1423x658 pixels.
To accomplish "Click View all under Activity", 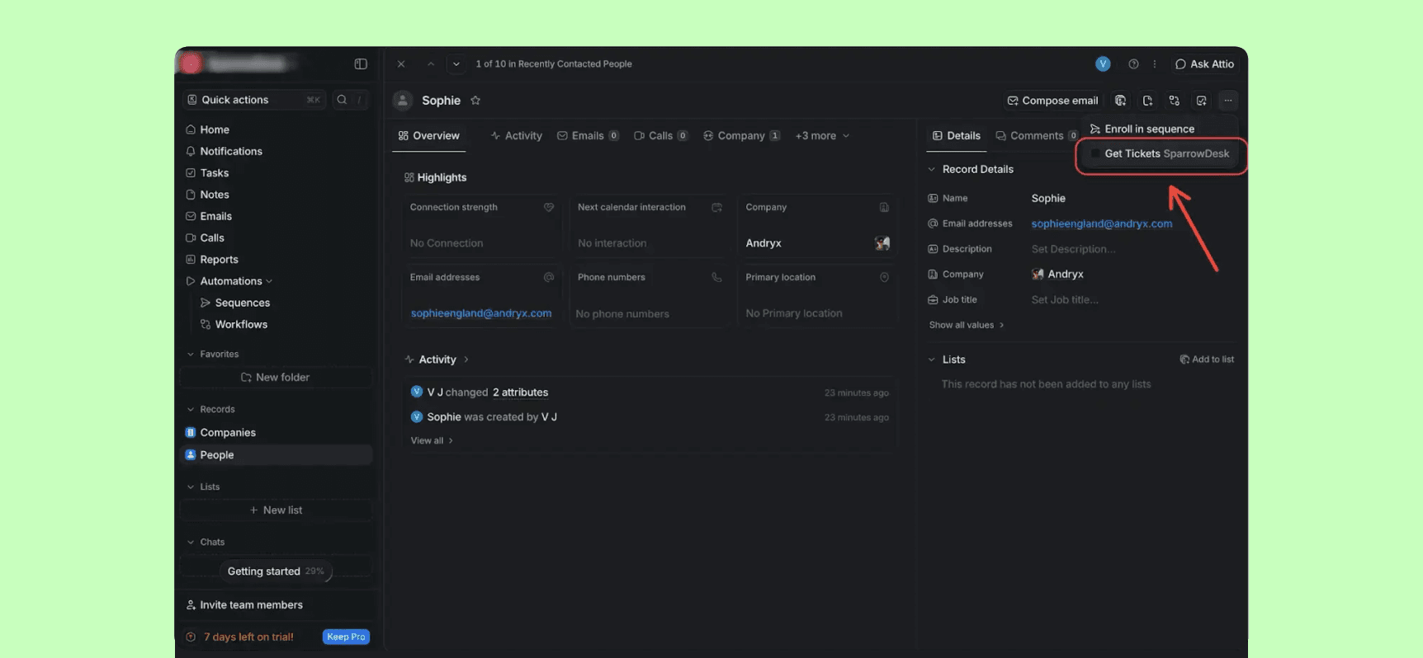I will coord(432,441).
